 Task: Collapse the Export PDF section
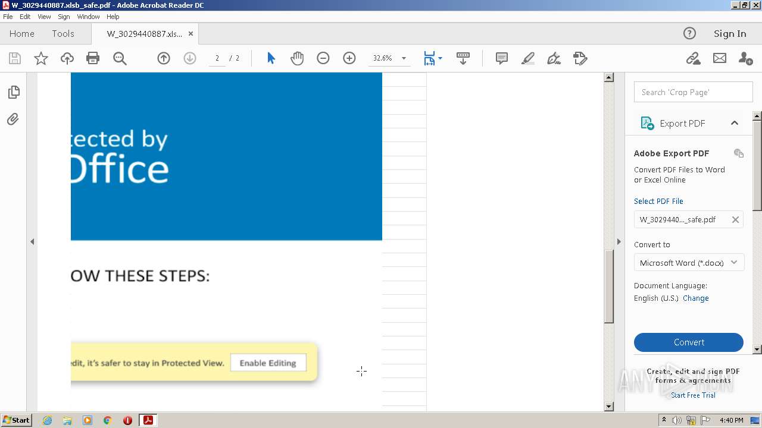[x=735, y=123]
